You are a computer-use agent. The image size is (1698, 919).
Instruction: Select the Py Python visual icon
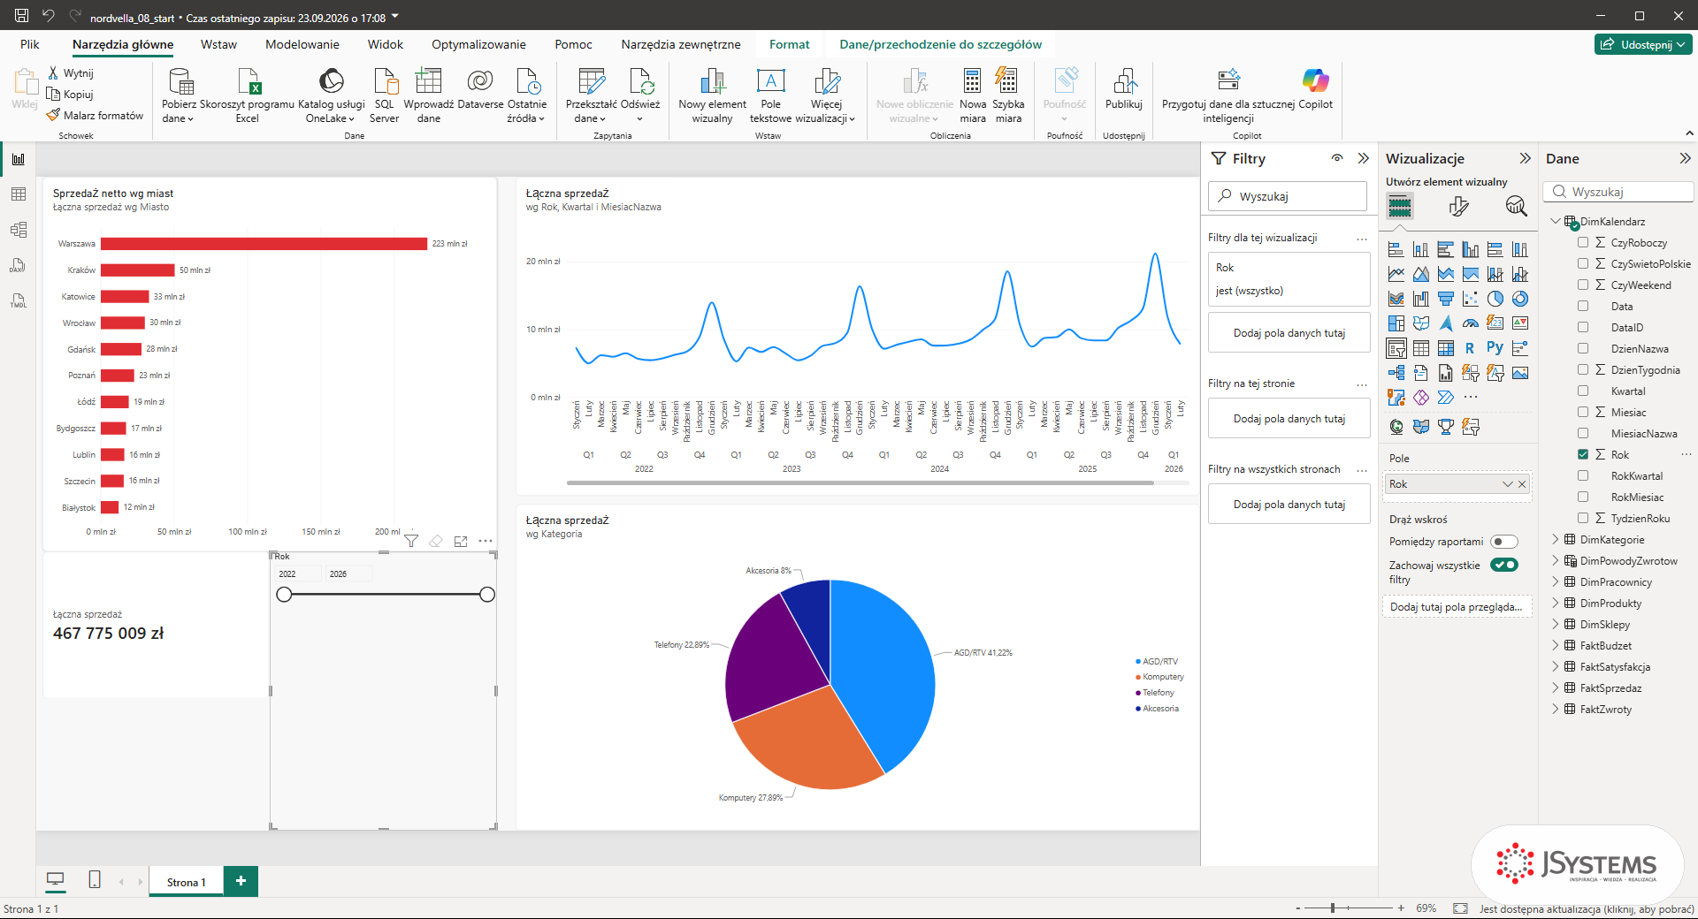[1495, 348]
